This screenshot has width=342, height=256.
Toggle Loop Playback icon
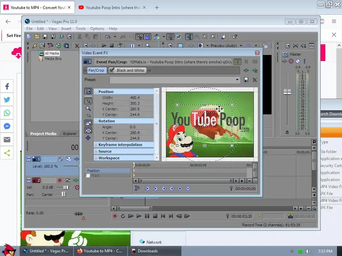click(123, 216)
